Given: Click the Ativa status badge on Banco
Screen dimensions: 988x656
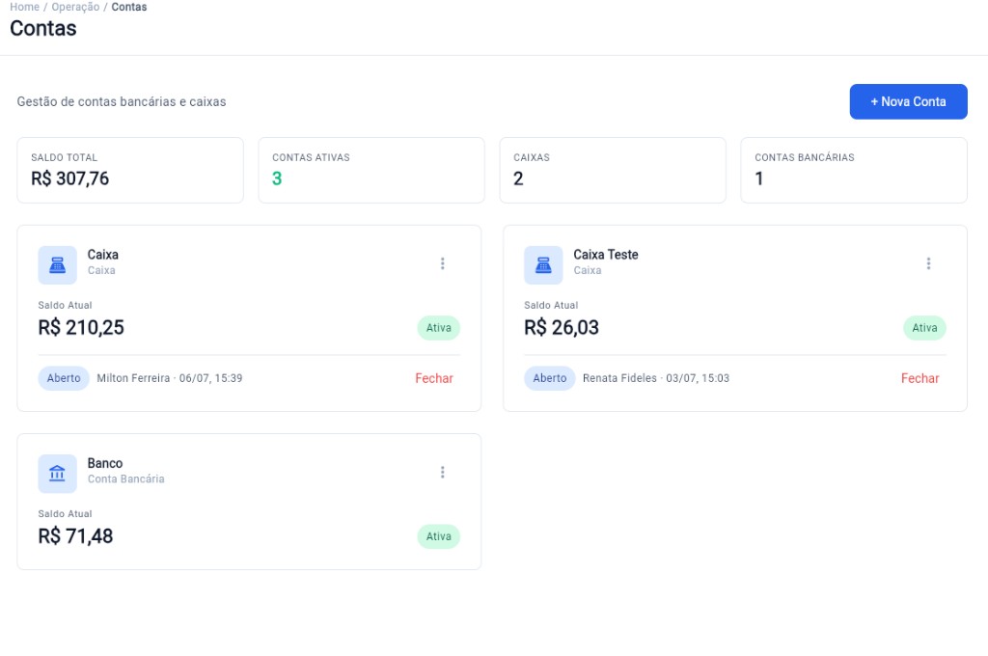Looking at the screenshot, I should 439,536.
